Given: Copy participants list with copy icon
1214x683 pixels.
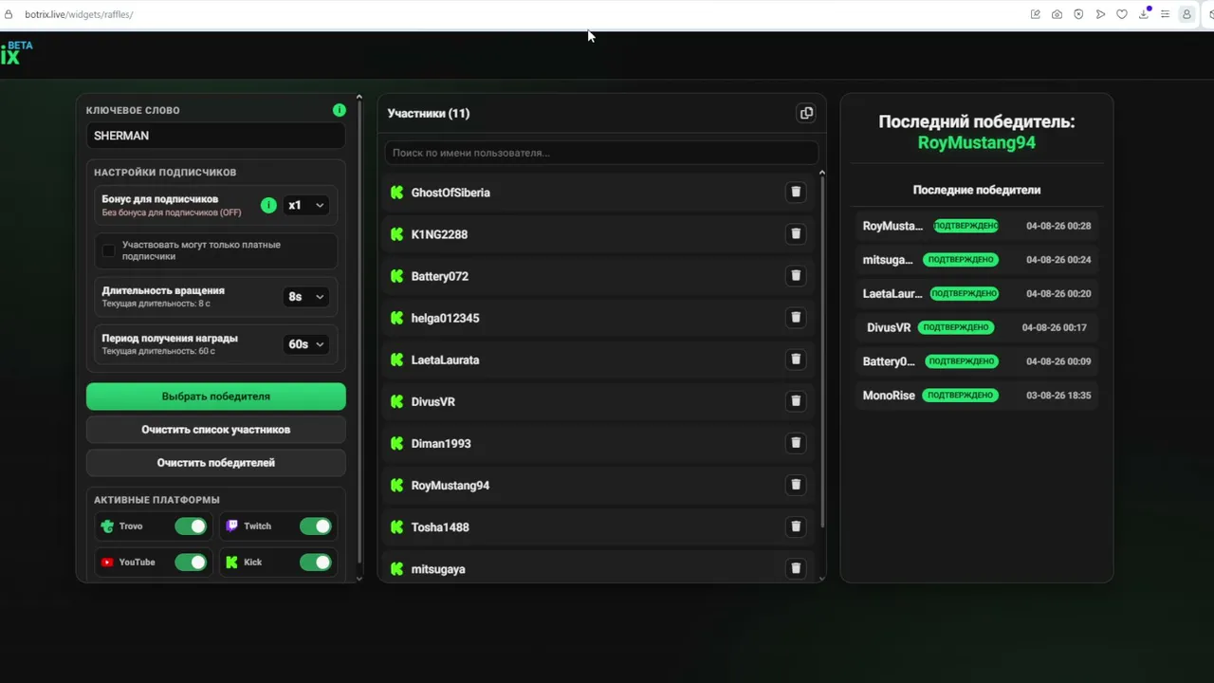Looking at the screenshot, I should tap(806, 113).
